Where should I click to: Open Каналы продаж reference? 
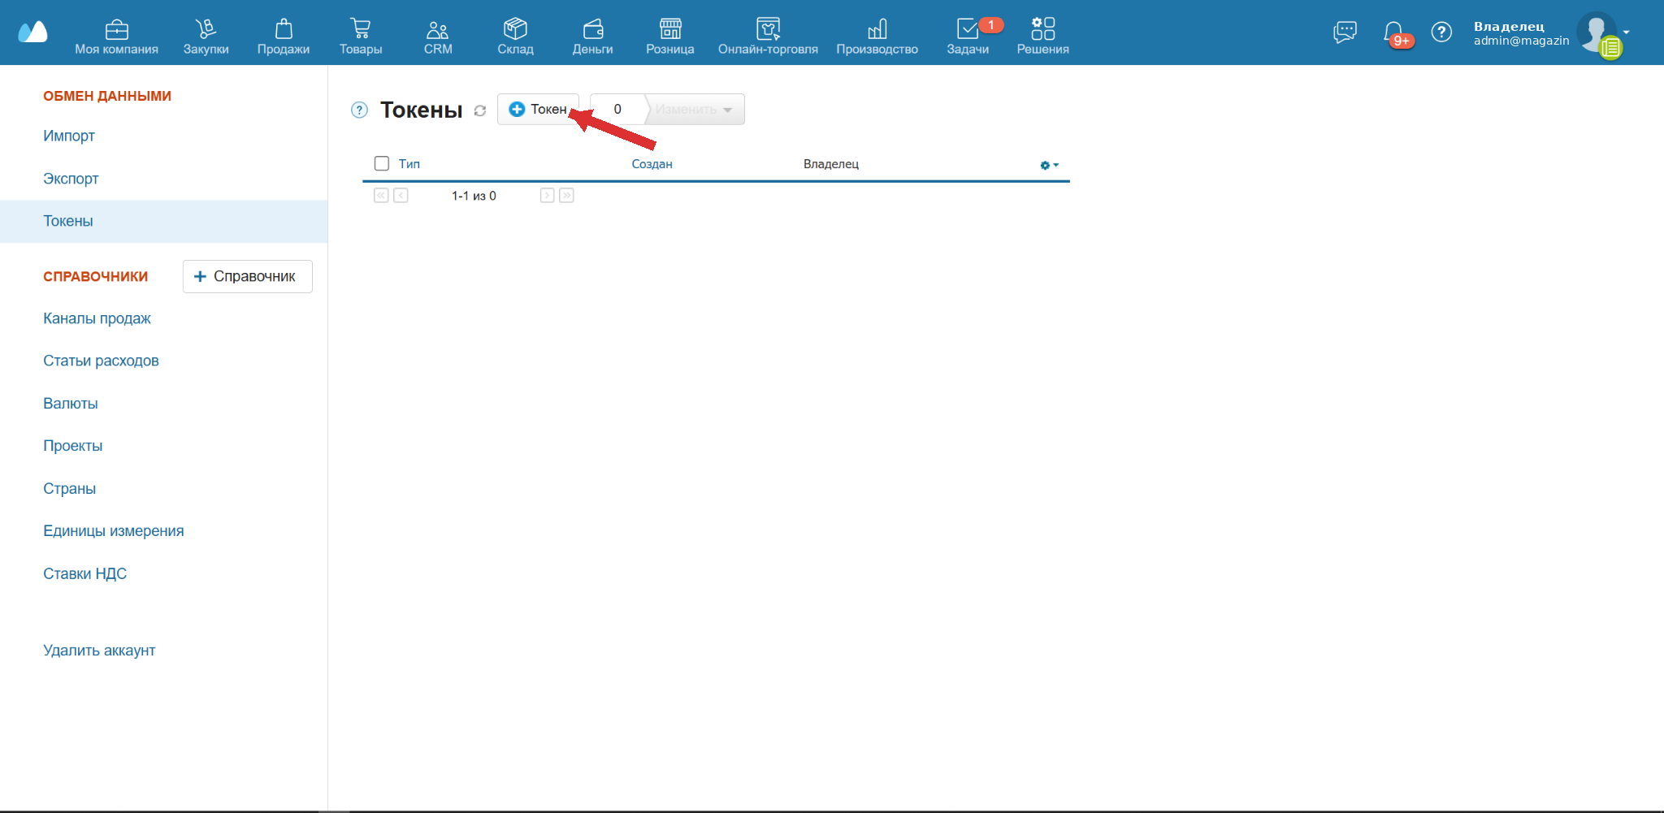(x=97, y=318)
